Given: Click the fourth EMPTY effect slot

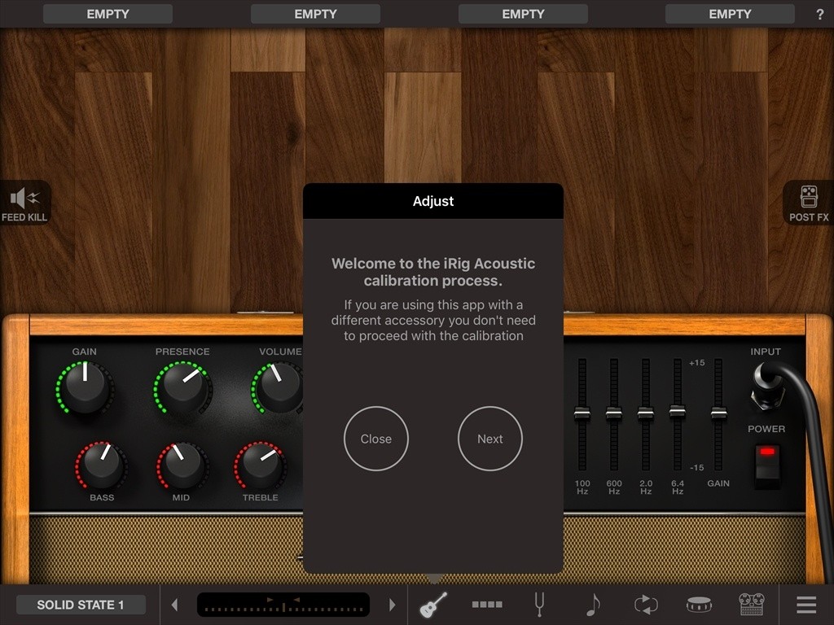Looking at the screenshot, I should pyautogui.click(x=730, y=15).
